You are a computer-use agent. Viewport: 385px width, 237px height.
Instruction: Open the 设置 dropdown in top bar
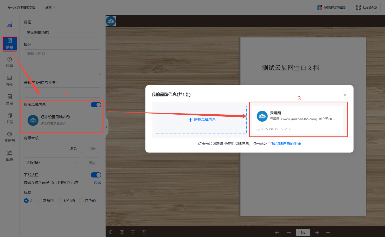(x=50, y=7)
